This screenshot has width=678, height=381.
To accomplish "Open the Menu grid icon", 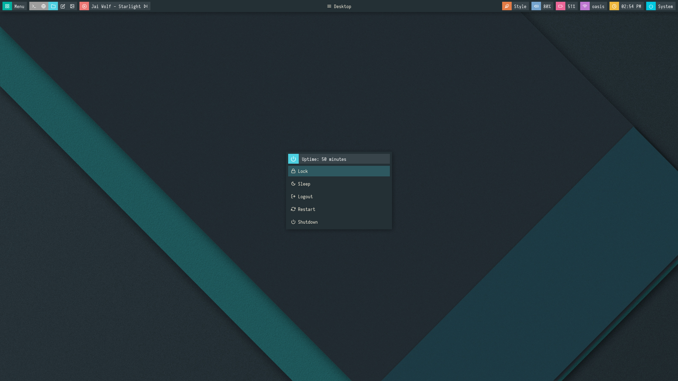I will pos(7,6).
